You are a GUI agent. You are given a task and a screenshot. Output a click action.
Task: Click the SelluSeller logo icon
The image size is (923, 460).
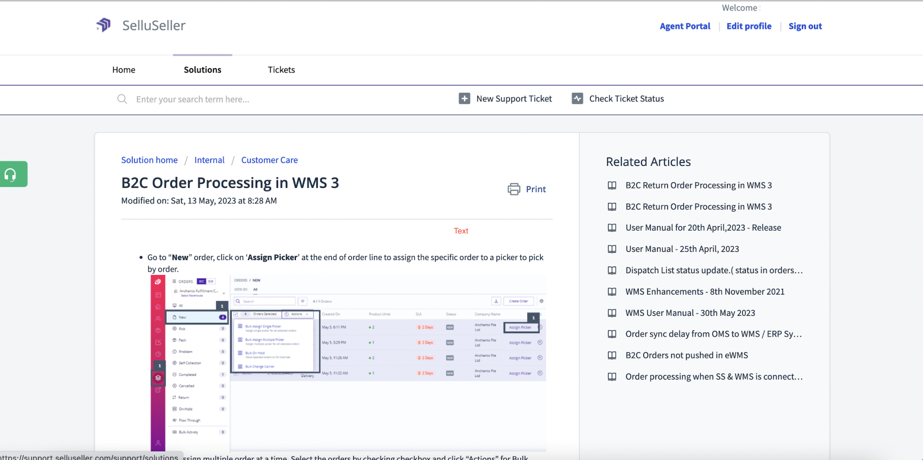pyautogui.click(x=103, y=25)
